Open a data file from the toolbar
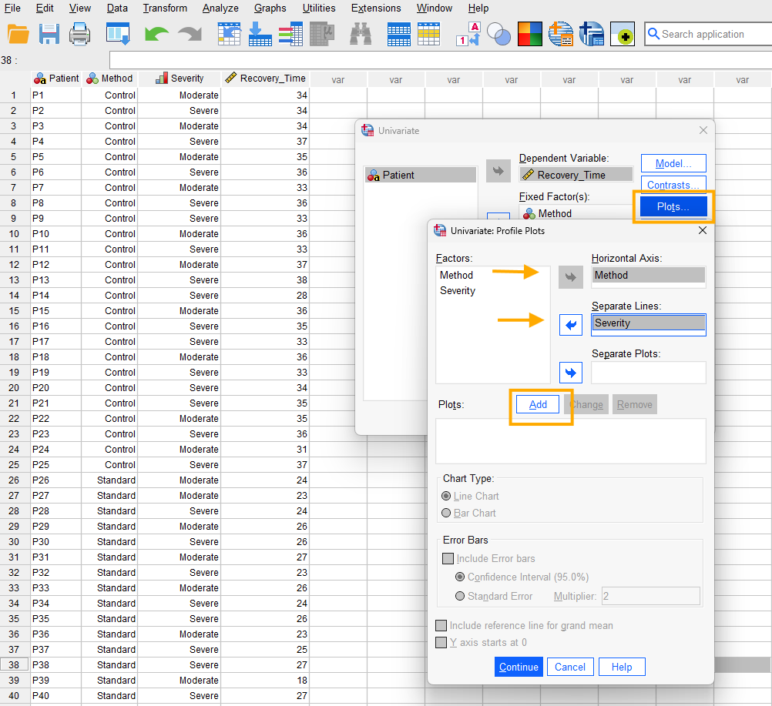This screenshot has height=706, width=772. pyautogui.click(x=17, y=34)
